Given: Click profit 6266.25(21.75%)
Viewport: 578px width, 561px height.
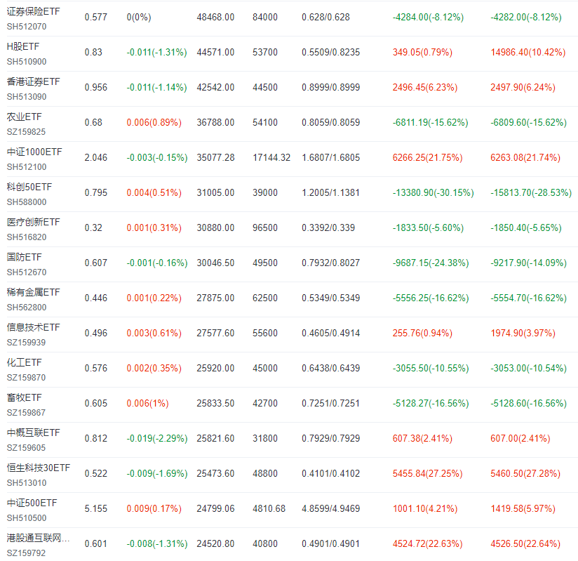Looking at the screenshot, I should click(x=428, y=157).
